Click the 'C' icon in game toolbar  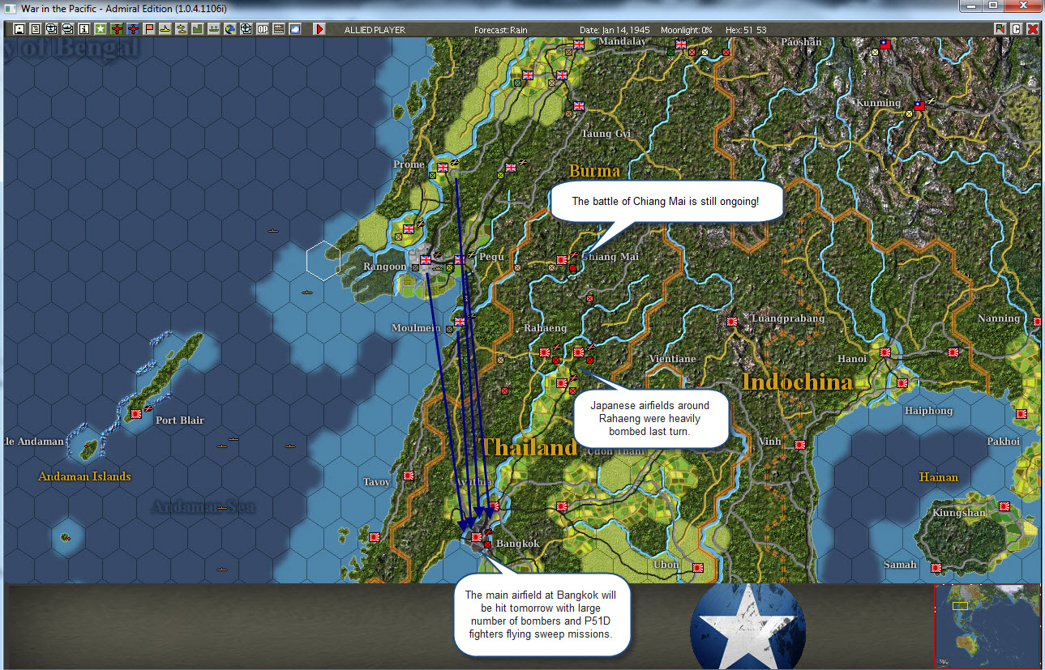pos(1017,29)
